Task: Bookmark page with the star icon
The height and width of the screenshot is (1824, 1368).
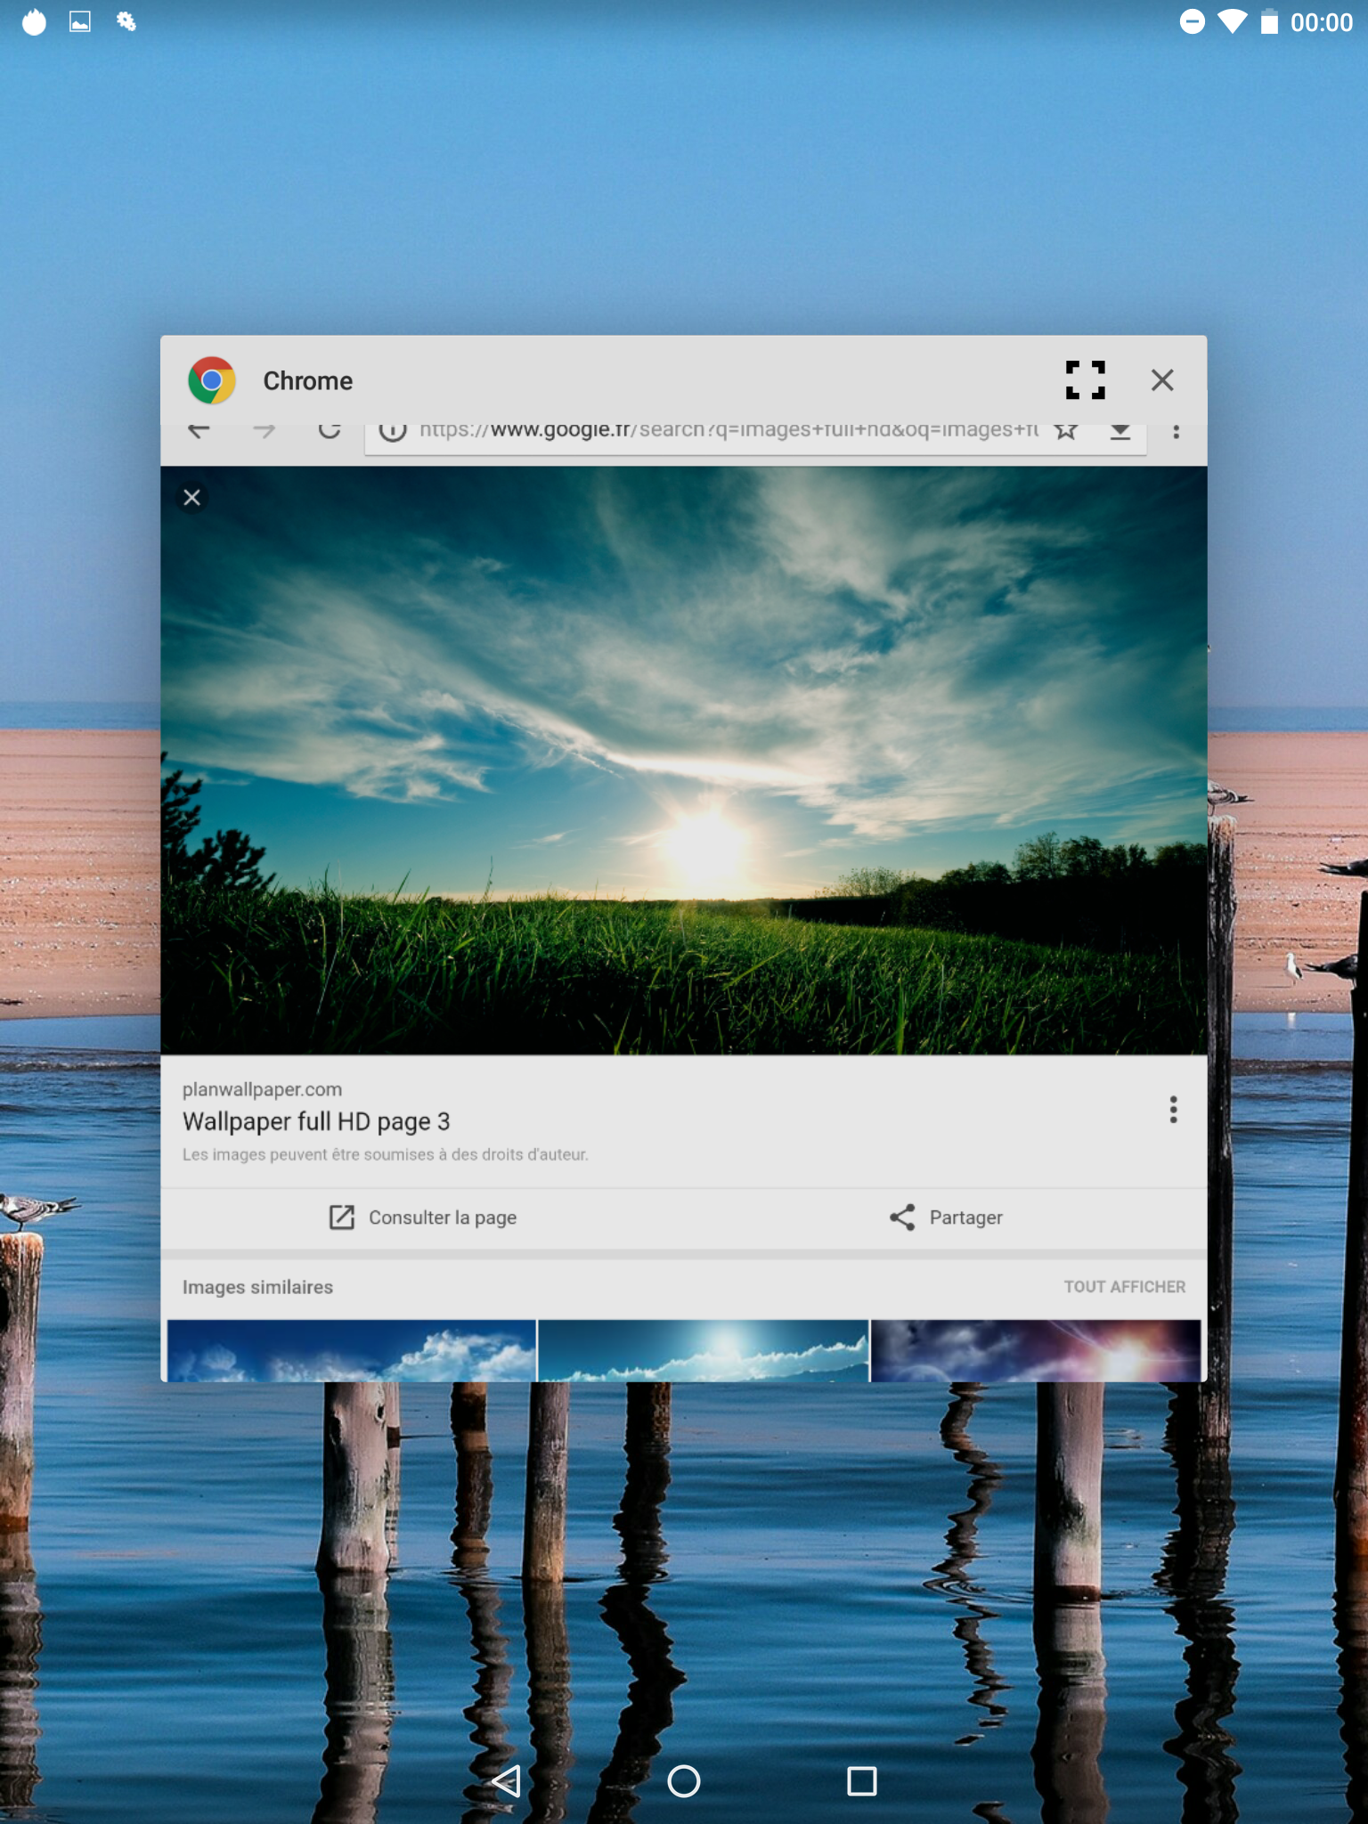Action: [x=1066, y=432]
